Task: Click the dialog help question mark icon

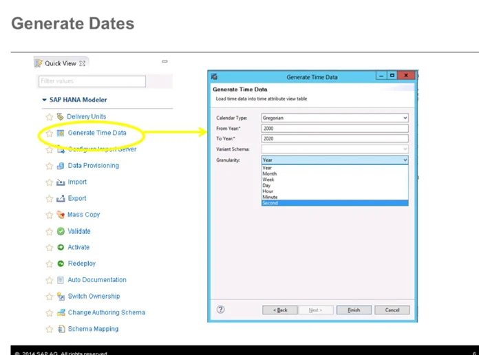Action: point(220,310)
